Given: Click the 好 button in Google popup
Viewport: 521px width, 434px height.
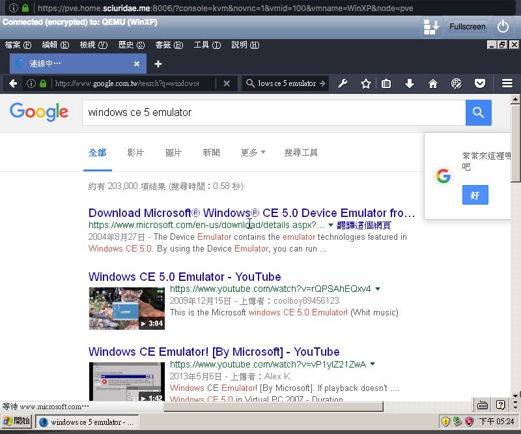Looking at the screenshot, I should pyautogui.click(x=475, y=195).
